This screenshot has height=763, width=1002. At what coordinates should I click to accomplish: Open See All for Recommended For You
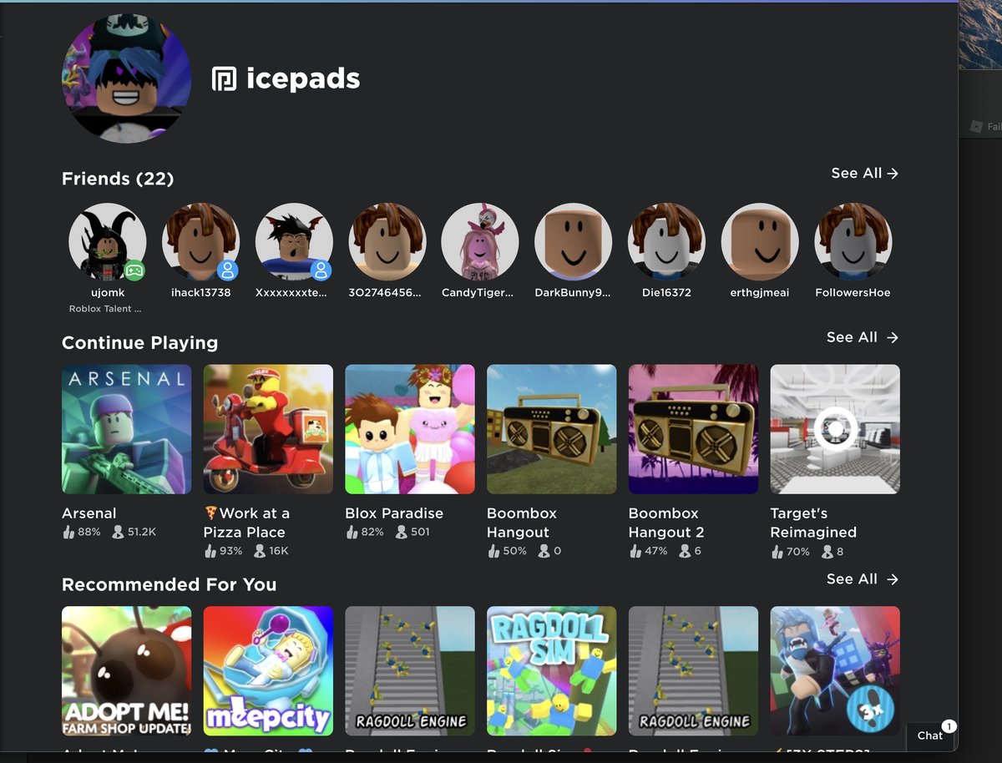pyautogui.click(x=863, y=579)
